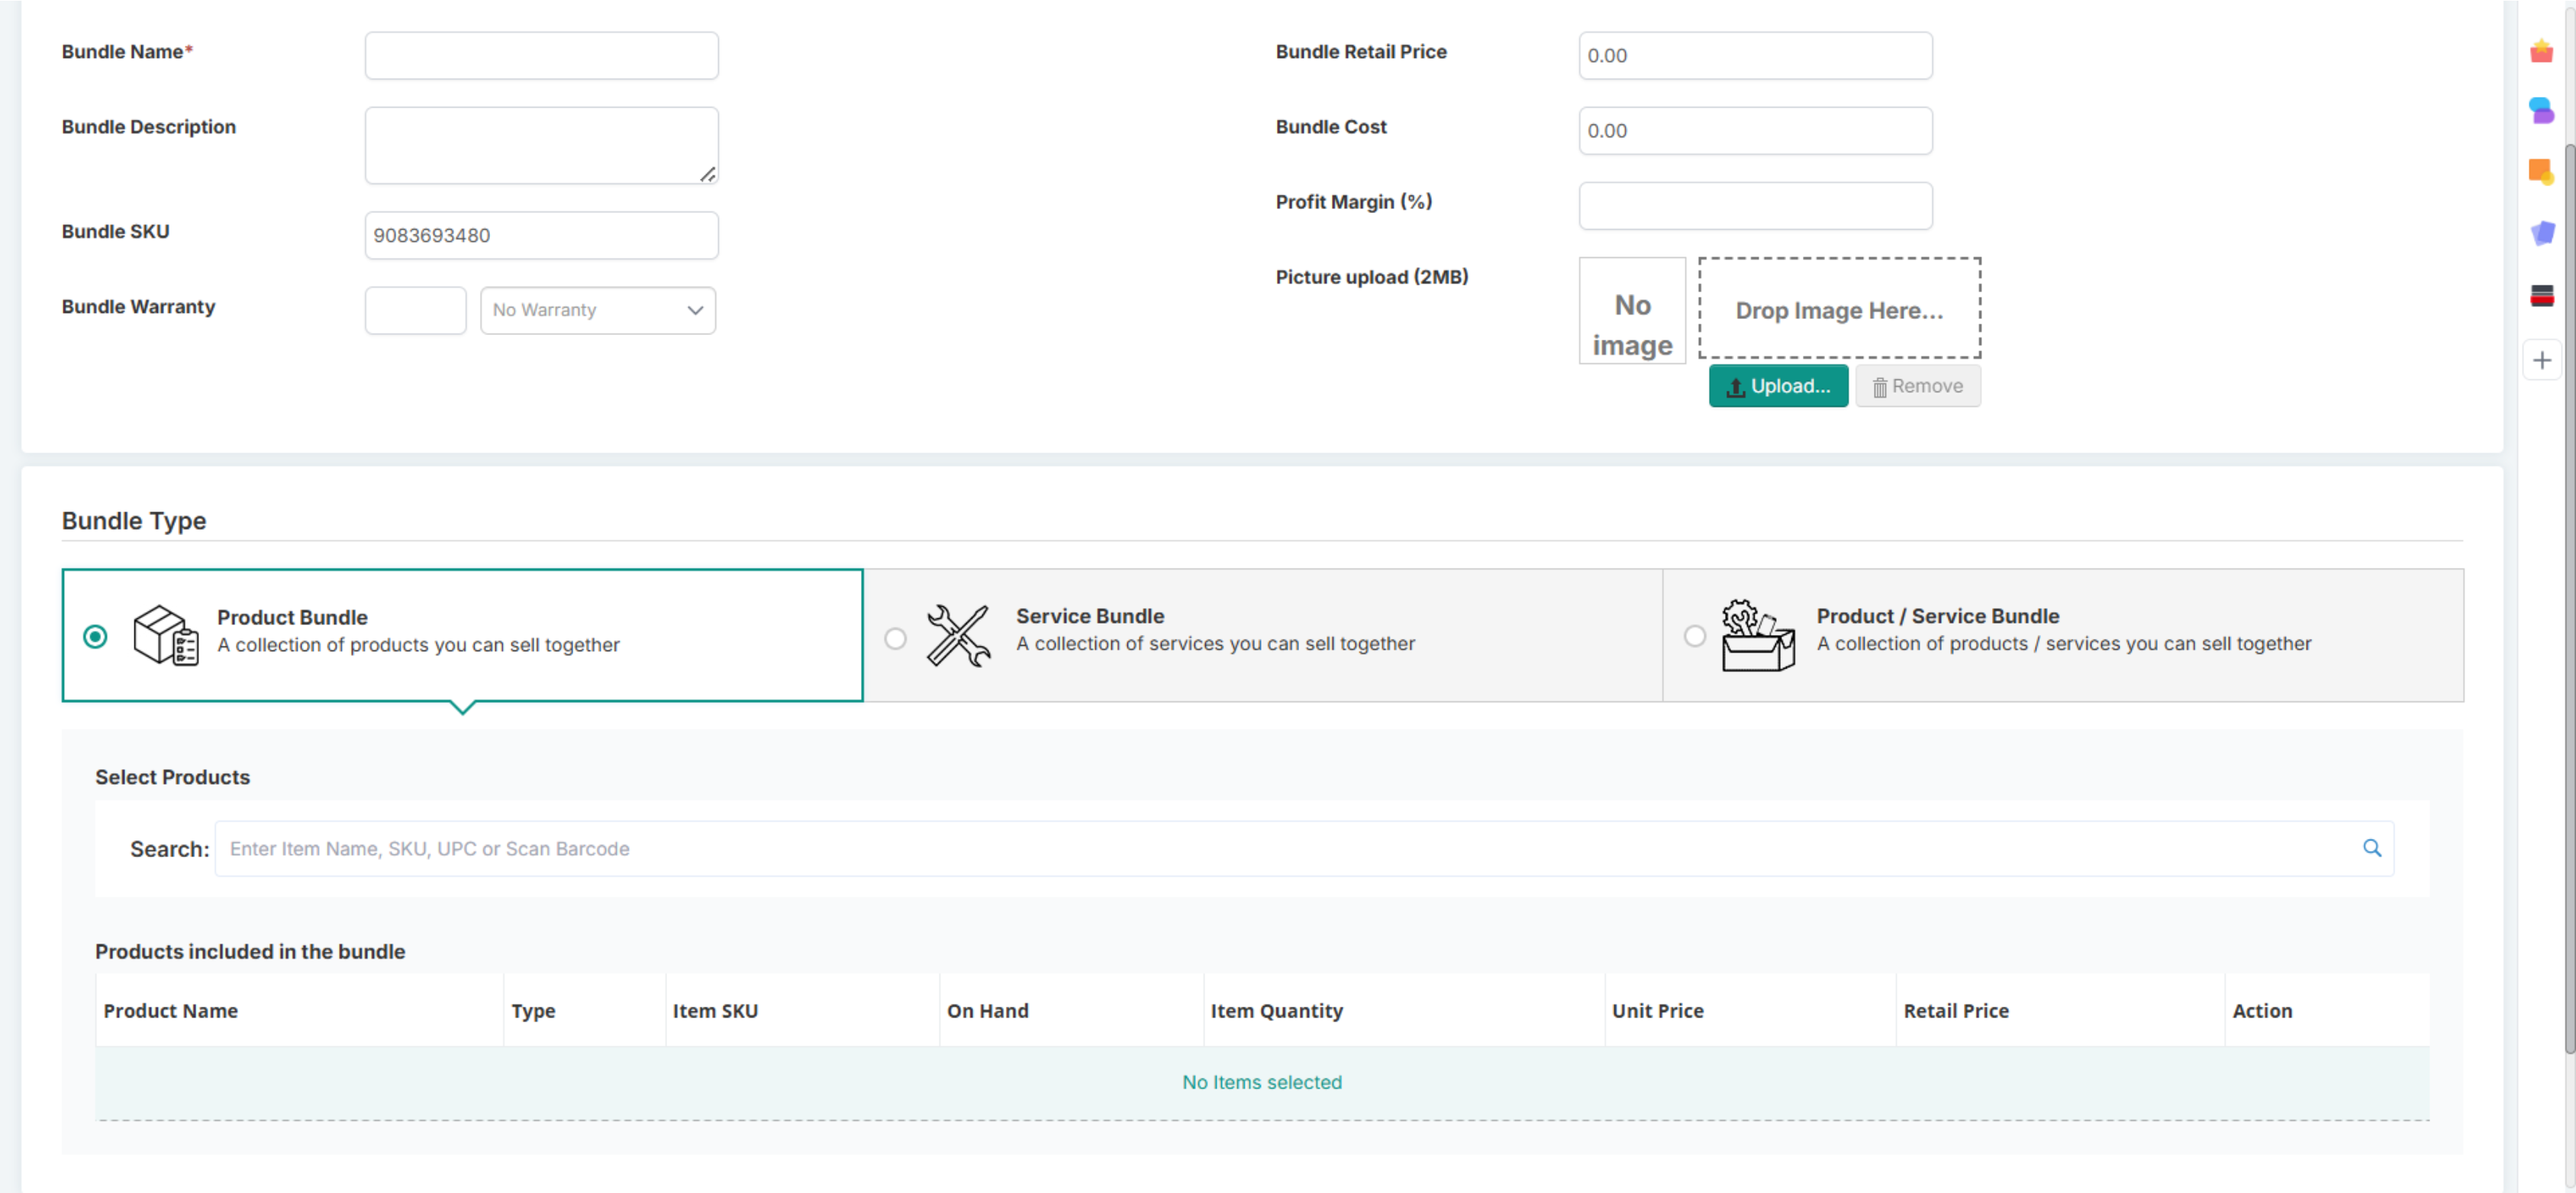Click the Product / Service Bundle title text
2576x1193 pixels.
[x=1938, y=616]
